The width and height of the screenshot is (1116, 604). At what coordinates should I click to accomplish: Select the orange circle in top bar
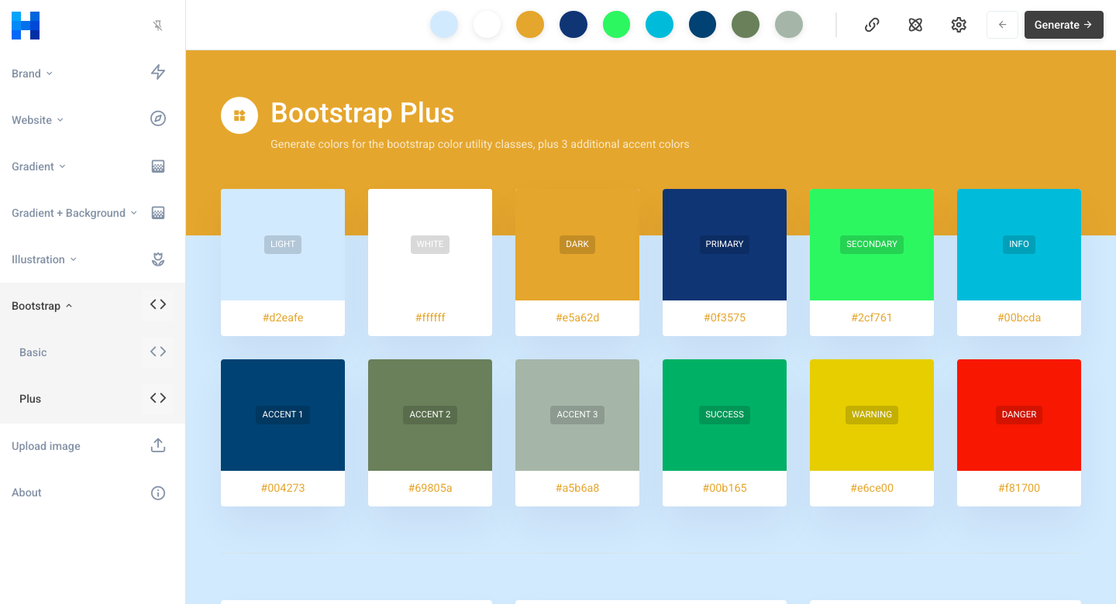pos(530,24)
